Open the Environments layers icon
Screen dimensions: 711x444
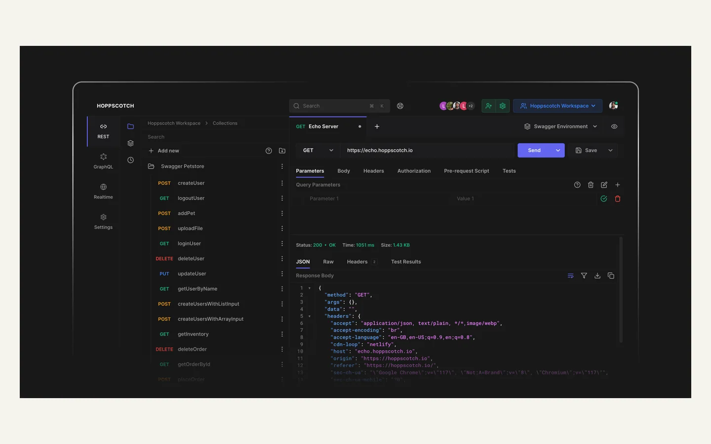click(130, 143)
